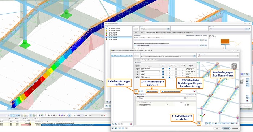Screen dimensions: 253x132
Task: Click OK button in Randbedingungen dialog
Action: tap(217, 128)
